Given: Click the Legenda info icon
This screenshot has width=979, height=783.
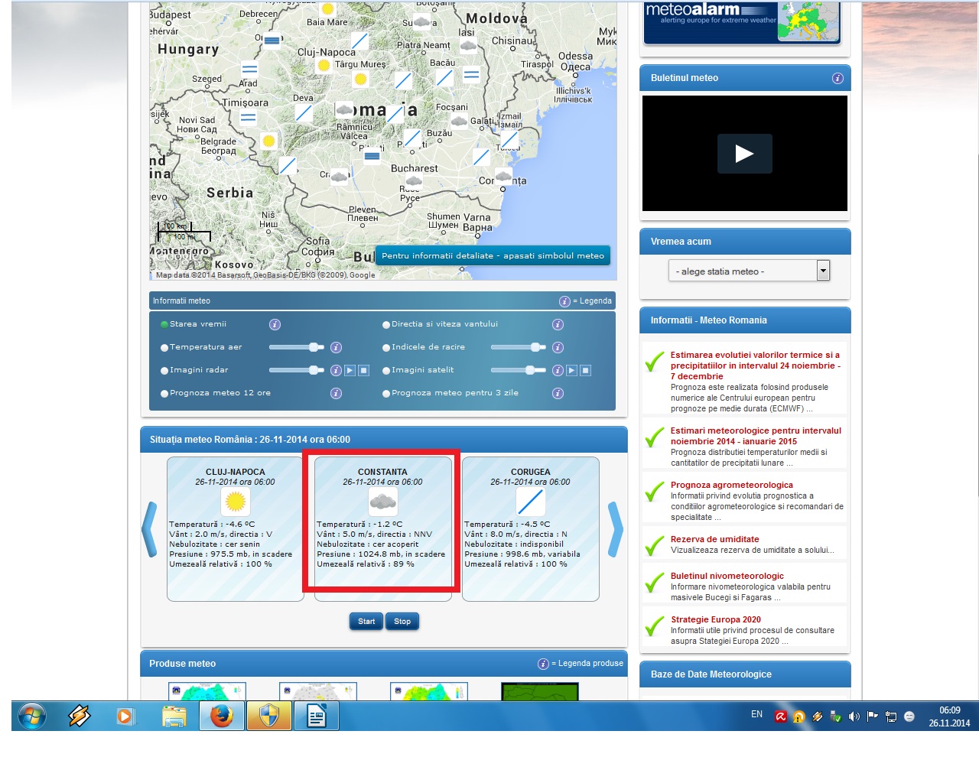Looking at the screenshot, I should [x=564, y=301].
